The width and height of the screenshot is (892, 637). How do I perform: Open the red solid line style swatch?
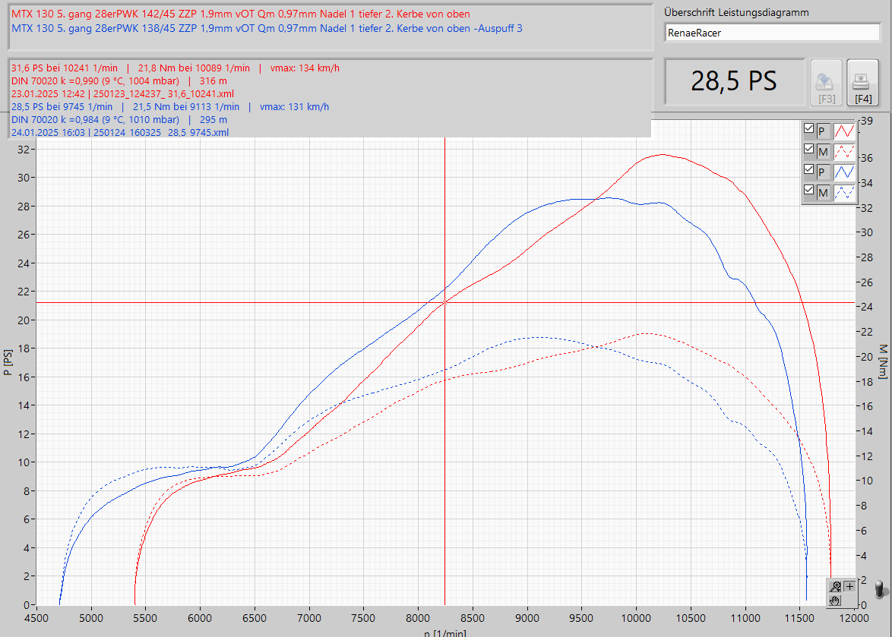tap(845, 131)
